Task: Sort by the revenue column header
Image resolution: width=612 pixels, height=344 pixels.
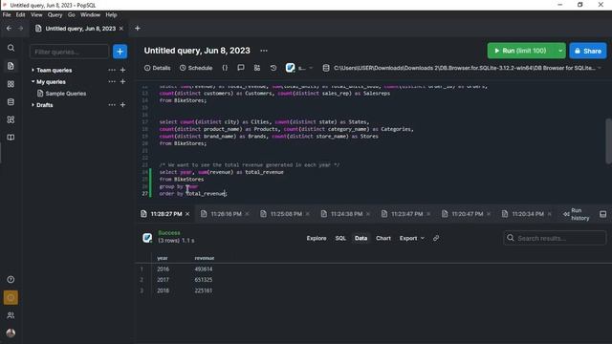Action: (x=204, y=258)
